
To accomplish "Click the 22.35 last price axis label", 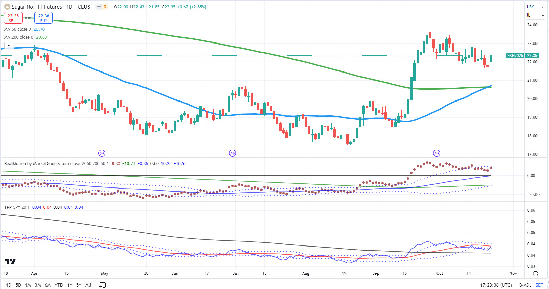I will click(532, 56).
